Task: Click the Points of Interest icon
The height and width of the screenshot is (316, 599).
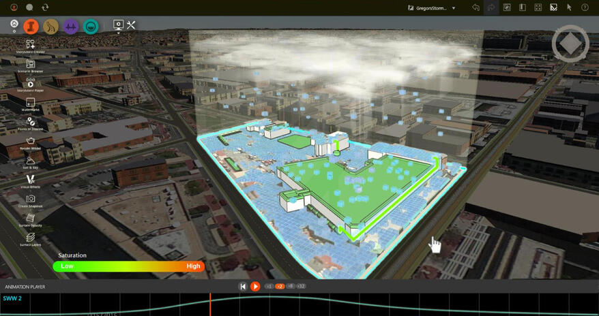Action: [x=30, y=121]
